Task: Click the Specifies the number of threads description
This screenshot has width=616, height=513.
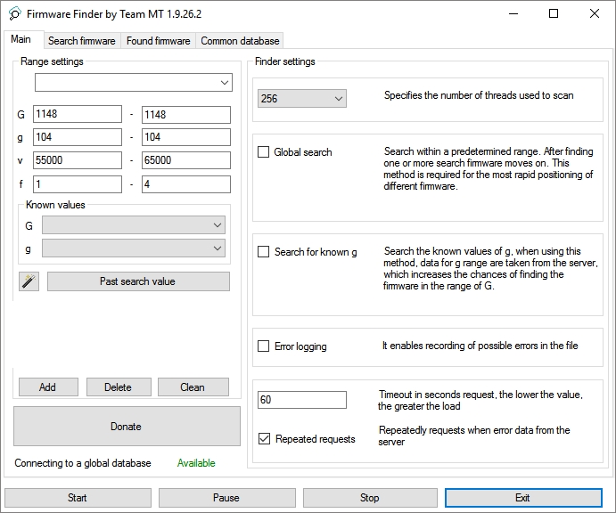Action: [x=479, y=95]
